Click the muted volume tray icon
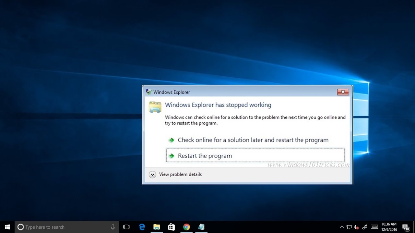415x233 pixels. point(356,227)
